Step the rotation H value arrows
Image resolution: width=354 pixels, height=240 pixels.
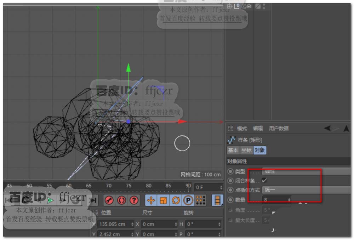[219, 224]
